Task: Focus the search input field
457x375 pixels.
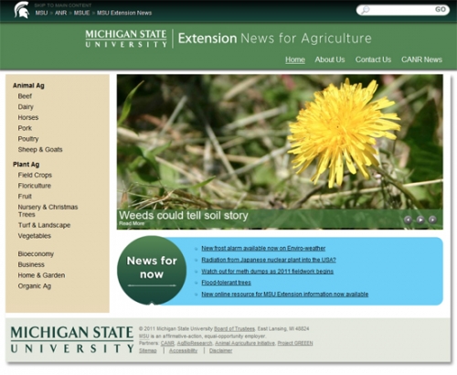Action: click(x=402, y=10)
